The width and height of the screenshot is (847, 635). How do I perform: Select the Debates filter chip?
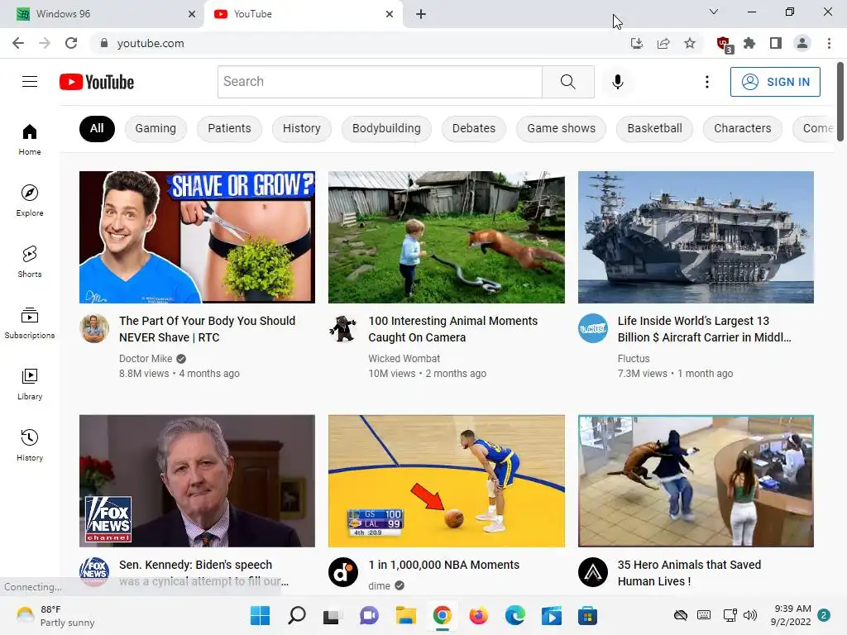coord(474,128)
